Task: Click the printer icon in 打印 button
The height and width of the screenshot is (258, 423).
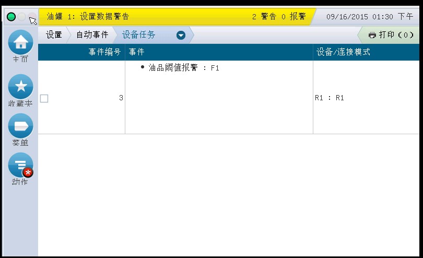Action: [372, 35]
